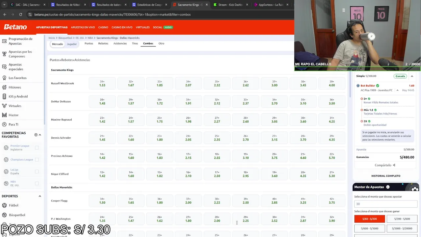
Task: Click the Básquetbol breadcrumb link
Action: (65, 38)
